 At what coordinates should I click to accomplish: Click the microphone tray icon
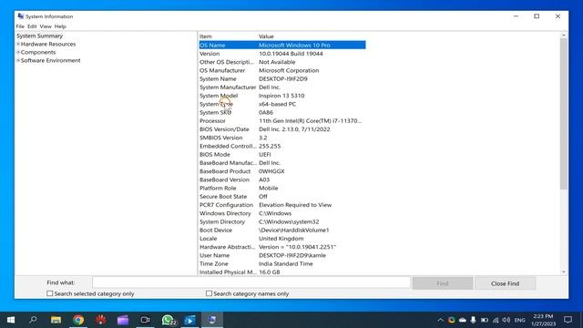pos(474,320)
